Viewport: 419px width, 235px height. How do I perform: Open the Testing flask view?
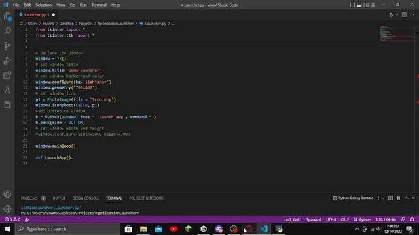coord(7,90)
